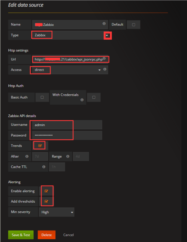Uncheck the Enable alerting checkbox
The height and width of the screenshot is (242, 187).
coord(46,191)
